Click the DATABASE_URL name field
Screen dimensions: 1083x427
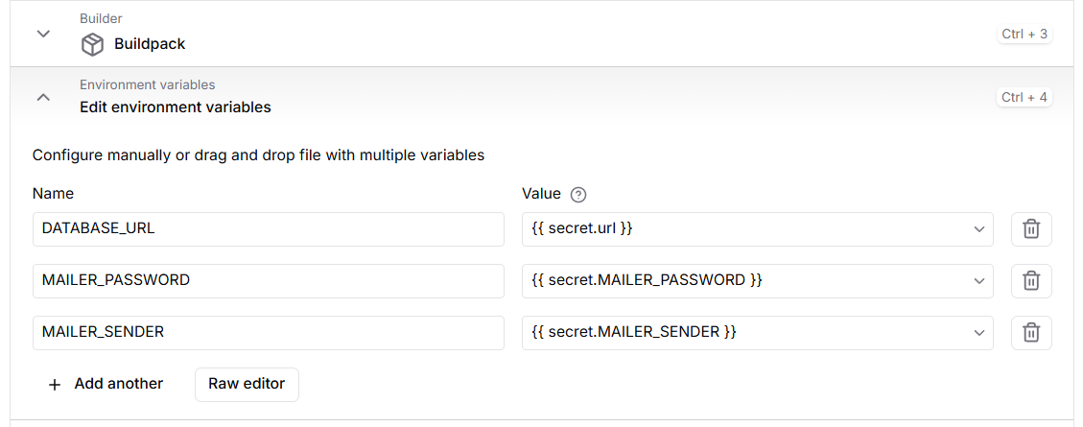click(268, 229)
